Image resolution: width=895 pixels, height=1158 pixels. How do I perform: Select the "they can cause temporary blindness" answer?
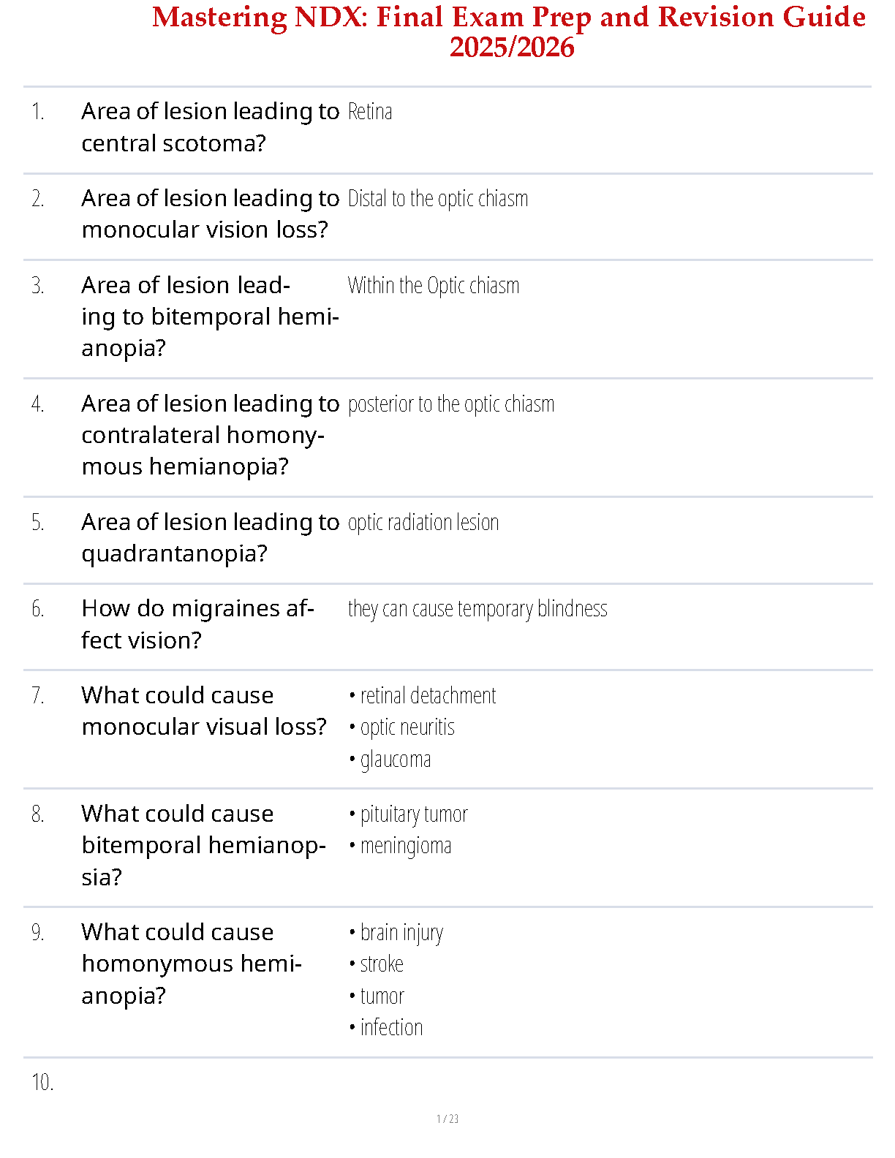point(477,609)
